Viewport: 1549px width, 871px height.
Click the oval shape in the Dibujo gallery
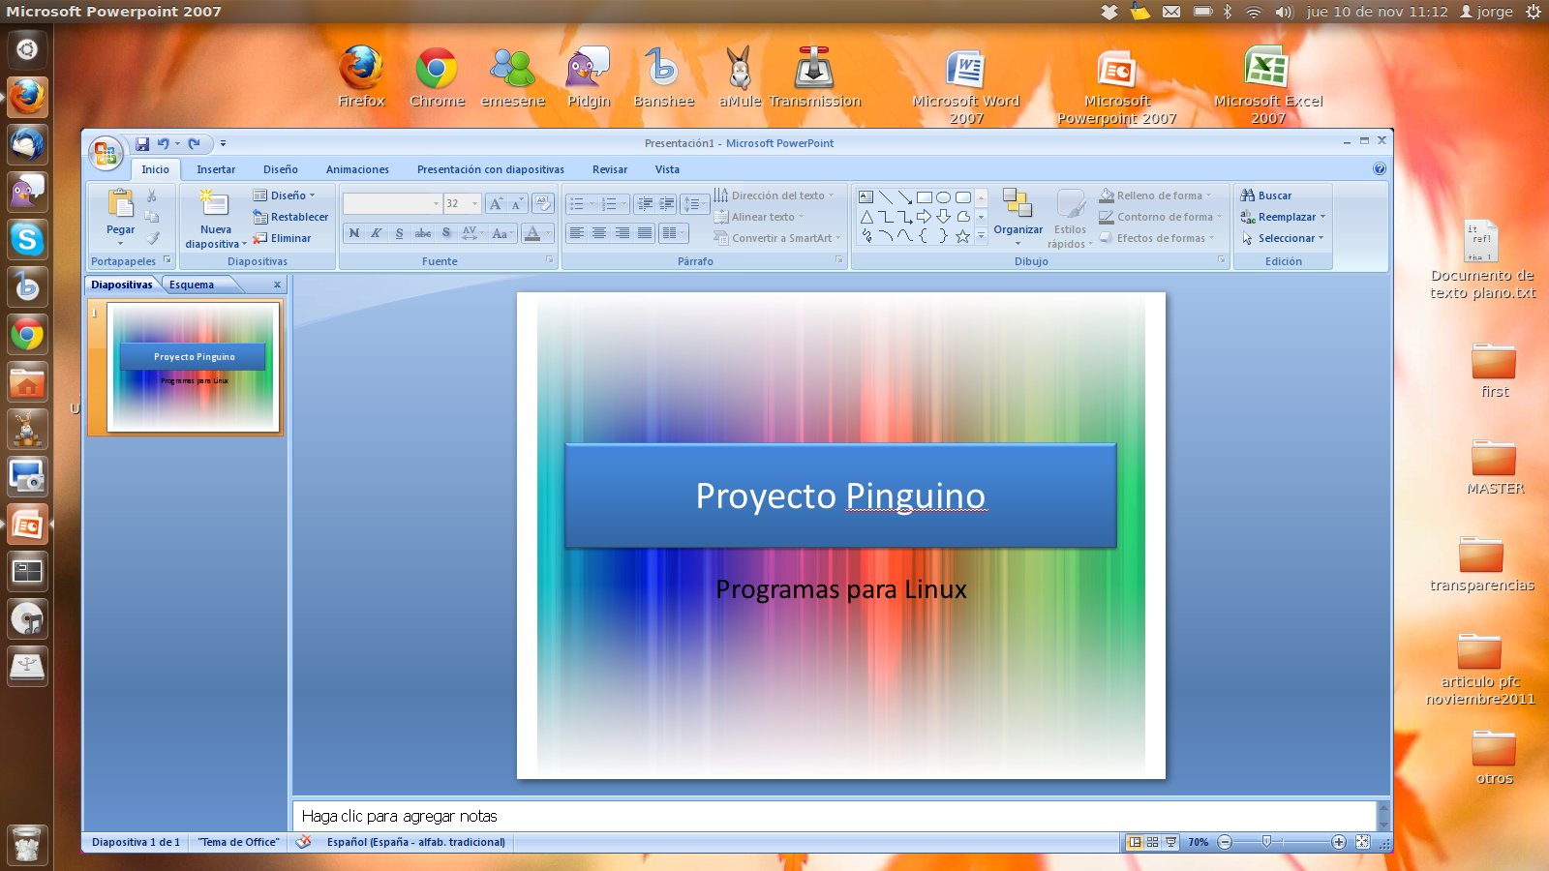(942, 197)
